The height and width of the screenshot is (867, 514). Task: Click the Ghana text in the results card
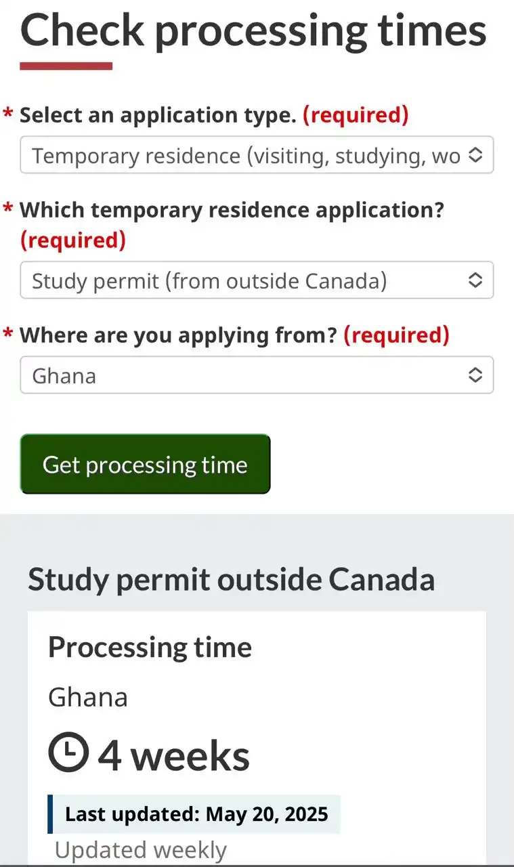(x=88, y=697)
